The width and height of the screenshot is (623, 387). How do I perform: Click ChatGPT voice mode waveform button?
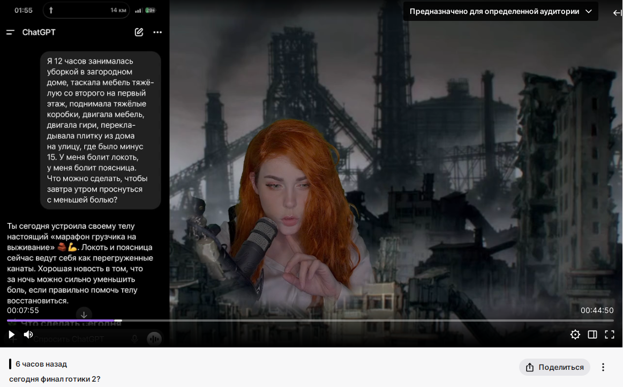[x=154, y=339]
